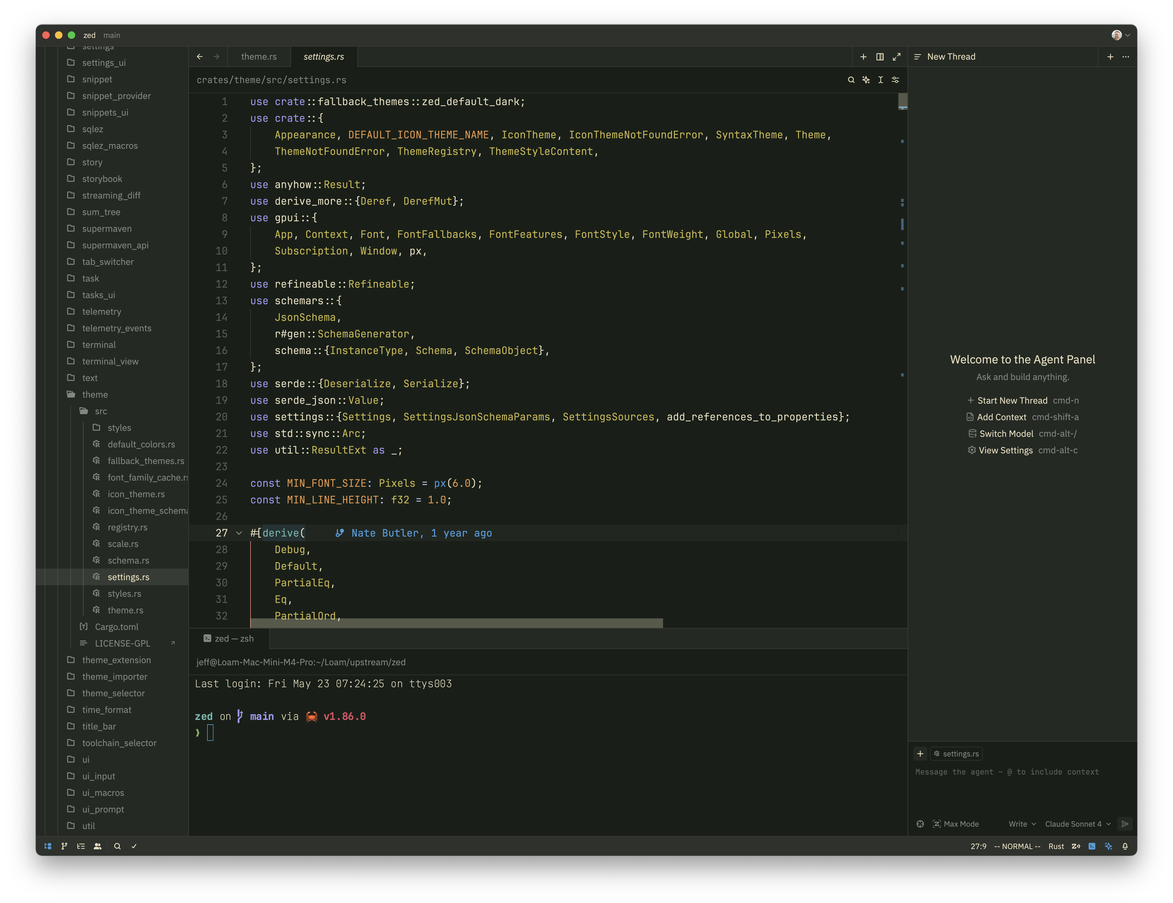Open thread history icon beside New Thread
Image resolution: width=1173 pixels, height=903 pixels.
click(x=917, y=56)
